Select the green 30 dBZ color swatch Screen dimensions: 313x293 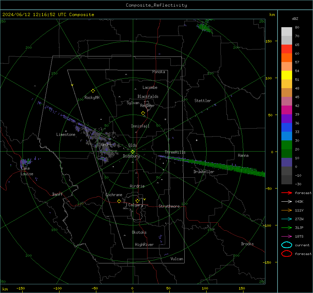point(287,145)
